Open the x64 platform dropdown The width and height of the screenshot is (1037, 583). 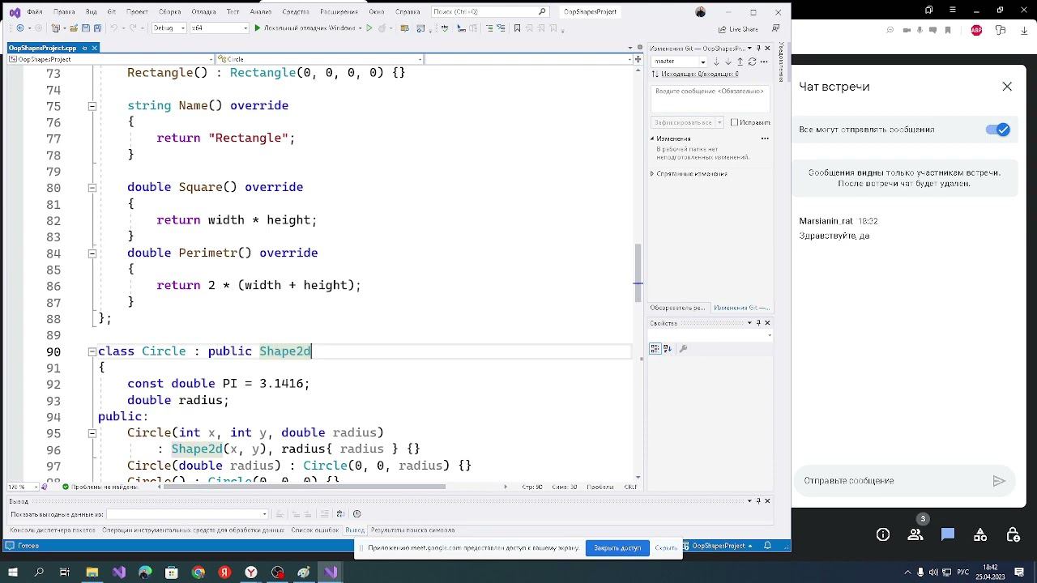pyautogui.click(x=219, y=28)
